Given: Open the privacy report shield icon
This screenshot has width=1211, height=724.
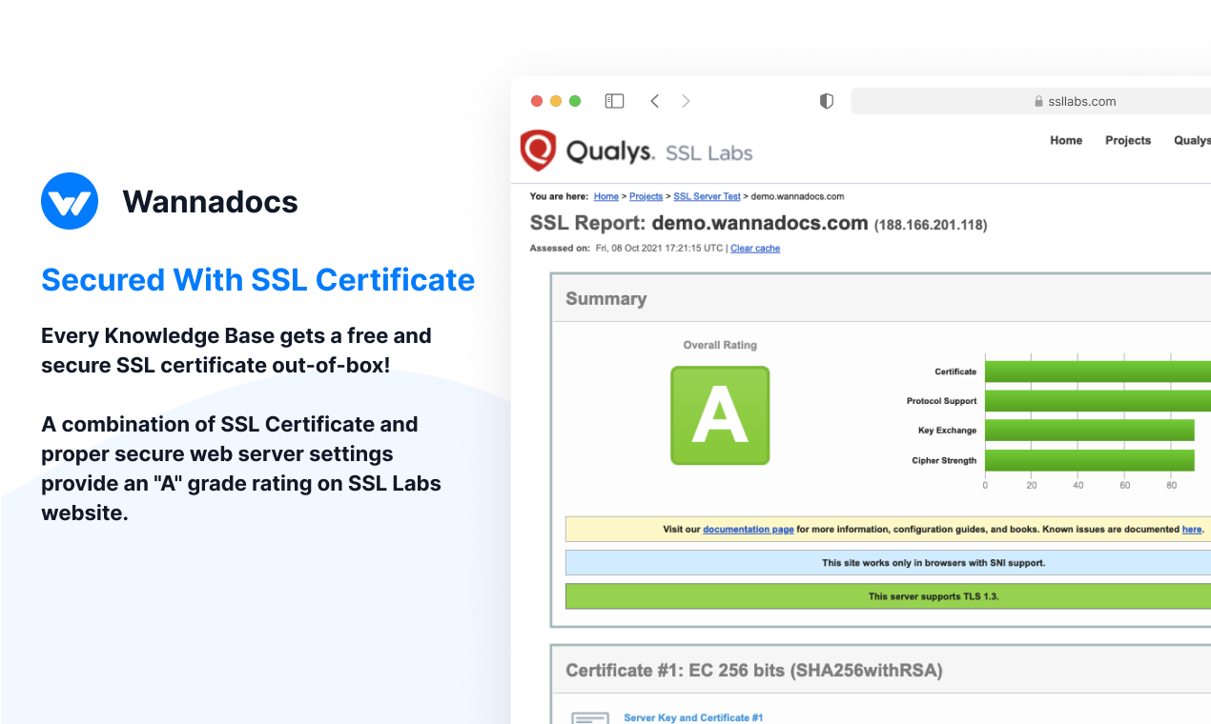Looking at the screenshot, I should click(827, 101).
